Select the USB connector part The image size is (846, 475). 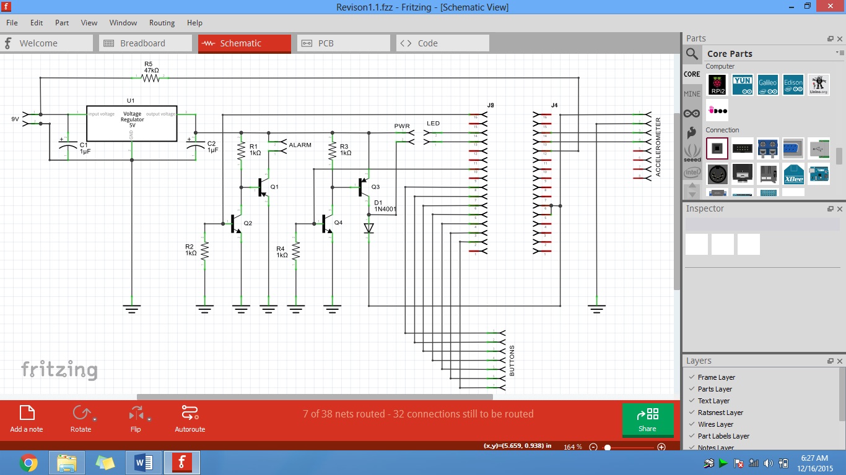pos(819,148)
